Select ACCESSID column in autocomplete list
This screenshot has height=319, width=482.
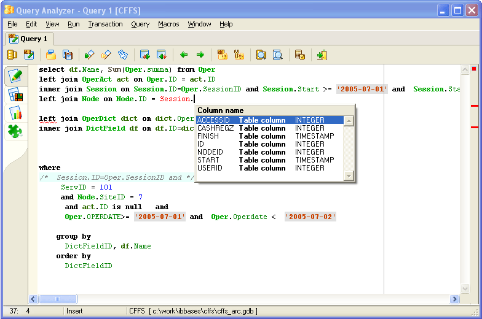(x=214, y=120)
